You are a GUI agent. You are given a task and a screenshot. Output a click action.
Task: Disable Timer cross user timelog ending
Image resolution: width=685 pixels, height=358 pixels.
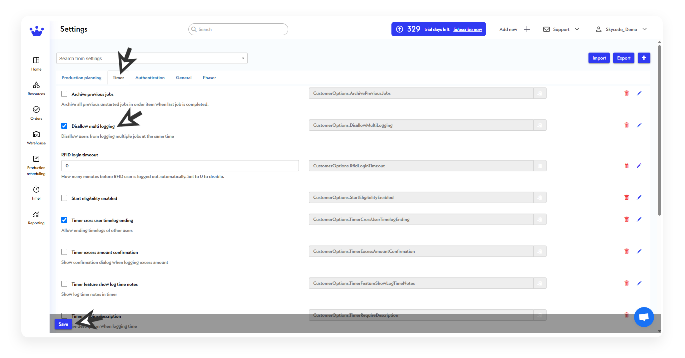64,220
